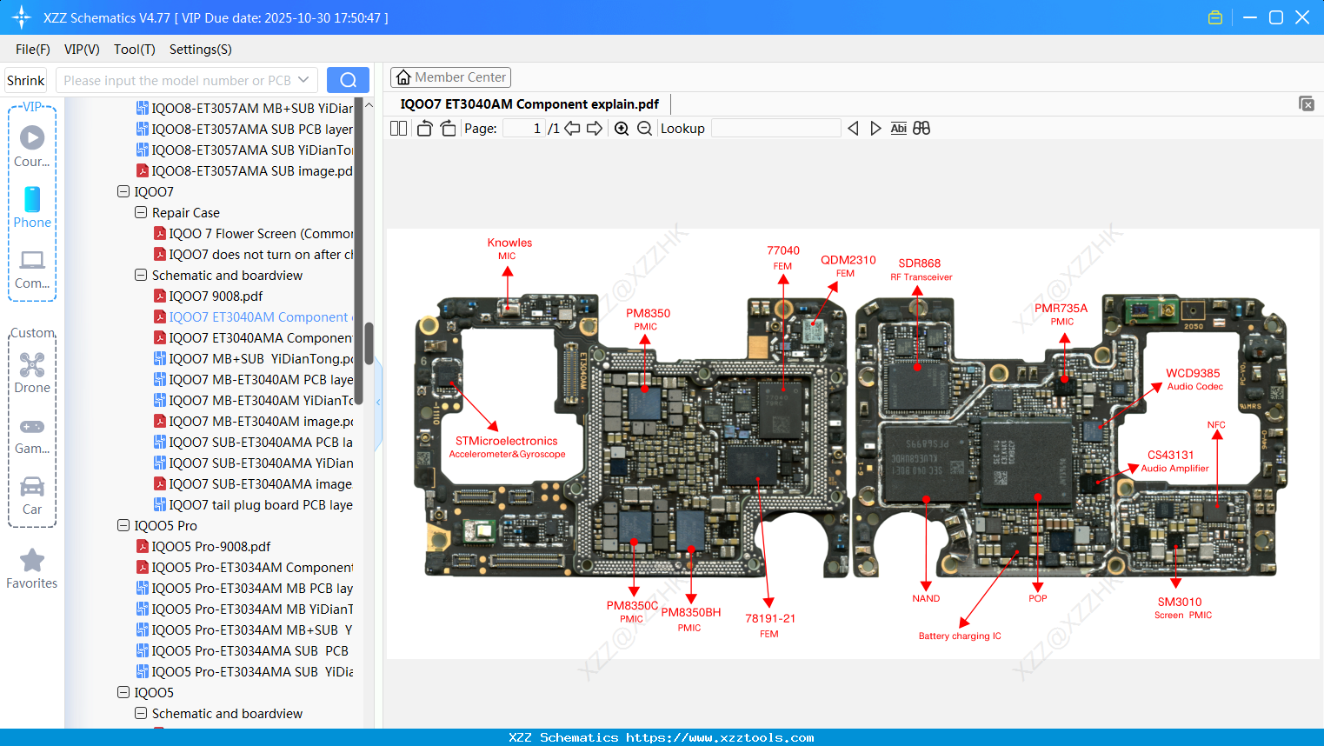Go to the next page with forward arrow
Image resolution: width=1324 pixels, height=746 pixels.
[x=594, y=128]
